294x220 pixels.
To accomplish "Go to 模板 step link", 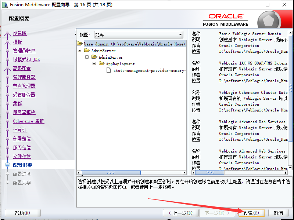I will tap(18, 42).
